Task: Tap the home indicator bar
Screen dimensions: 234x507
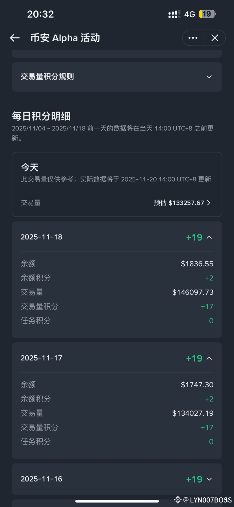Action: [117, 501]
